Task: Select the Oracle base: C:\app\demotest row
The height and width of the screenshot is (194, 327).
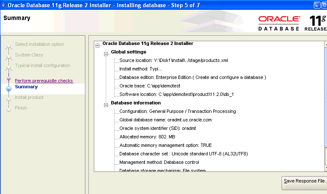Action: (x=150, y=86)
